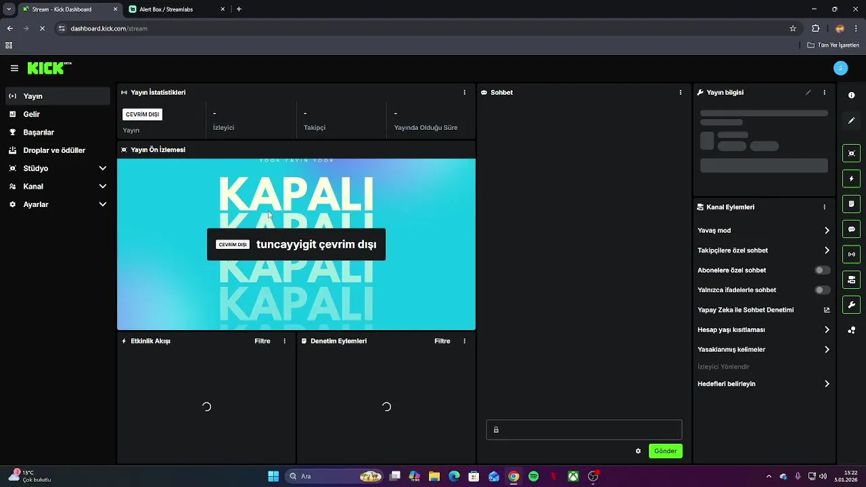Toggle the stream preview widget icon
The image size is (866, 487).
click(851, 153)
